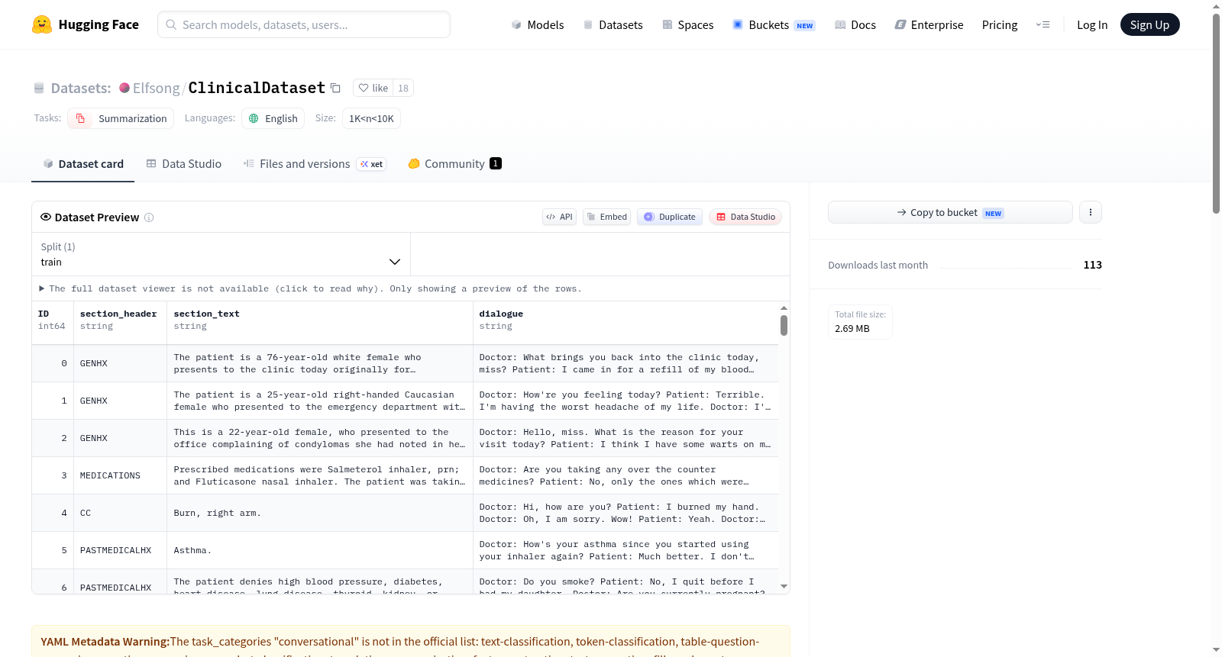Open the Files and versions tab
Screen dimensions: 1222x657
pyautogui.click(x=314, y=163)
